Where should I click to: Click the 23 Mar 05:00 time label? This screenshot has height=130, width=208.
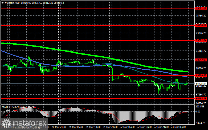[178, 127]
